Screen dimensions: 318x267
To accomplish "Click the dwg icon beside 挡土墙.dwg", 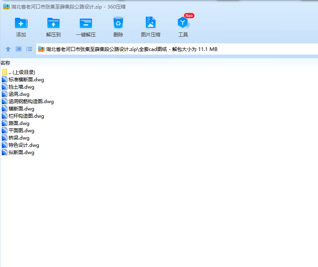I will point(4,87).
